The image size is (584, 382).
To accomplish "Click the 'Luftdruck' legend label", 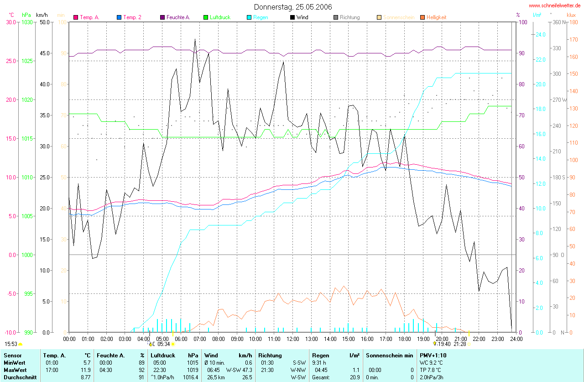I will coord(220,17).
